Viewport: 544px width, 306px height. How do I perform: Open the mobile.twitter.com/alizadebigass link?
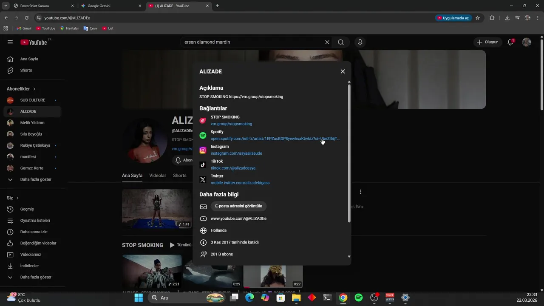click(x=240, y=183)
